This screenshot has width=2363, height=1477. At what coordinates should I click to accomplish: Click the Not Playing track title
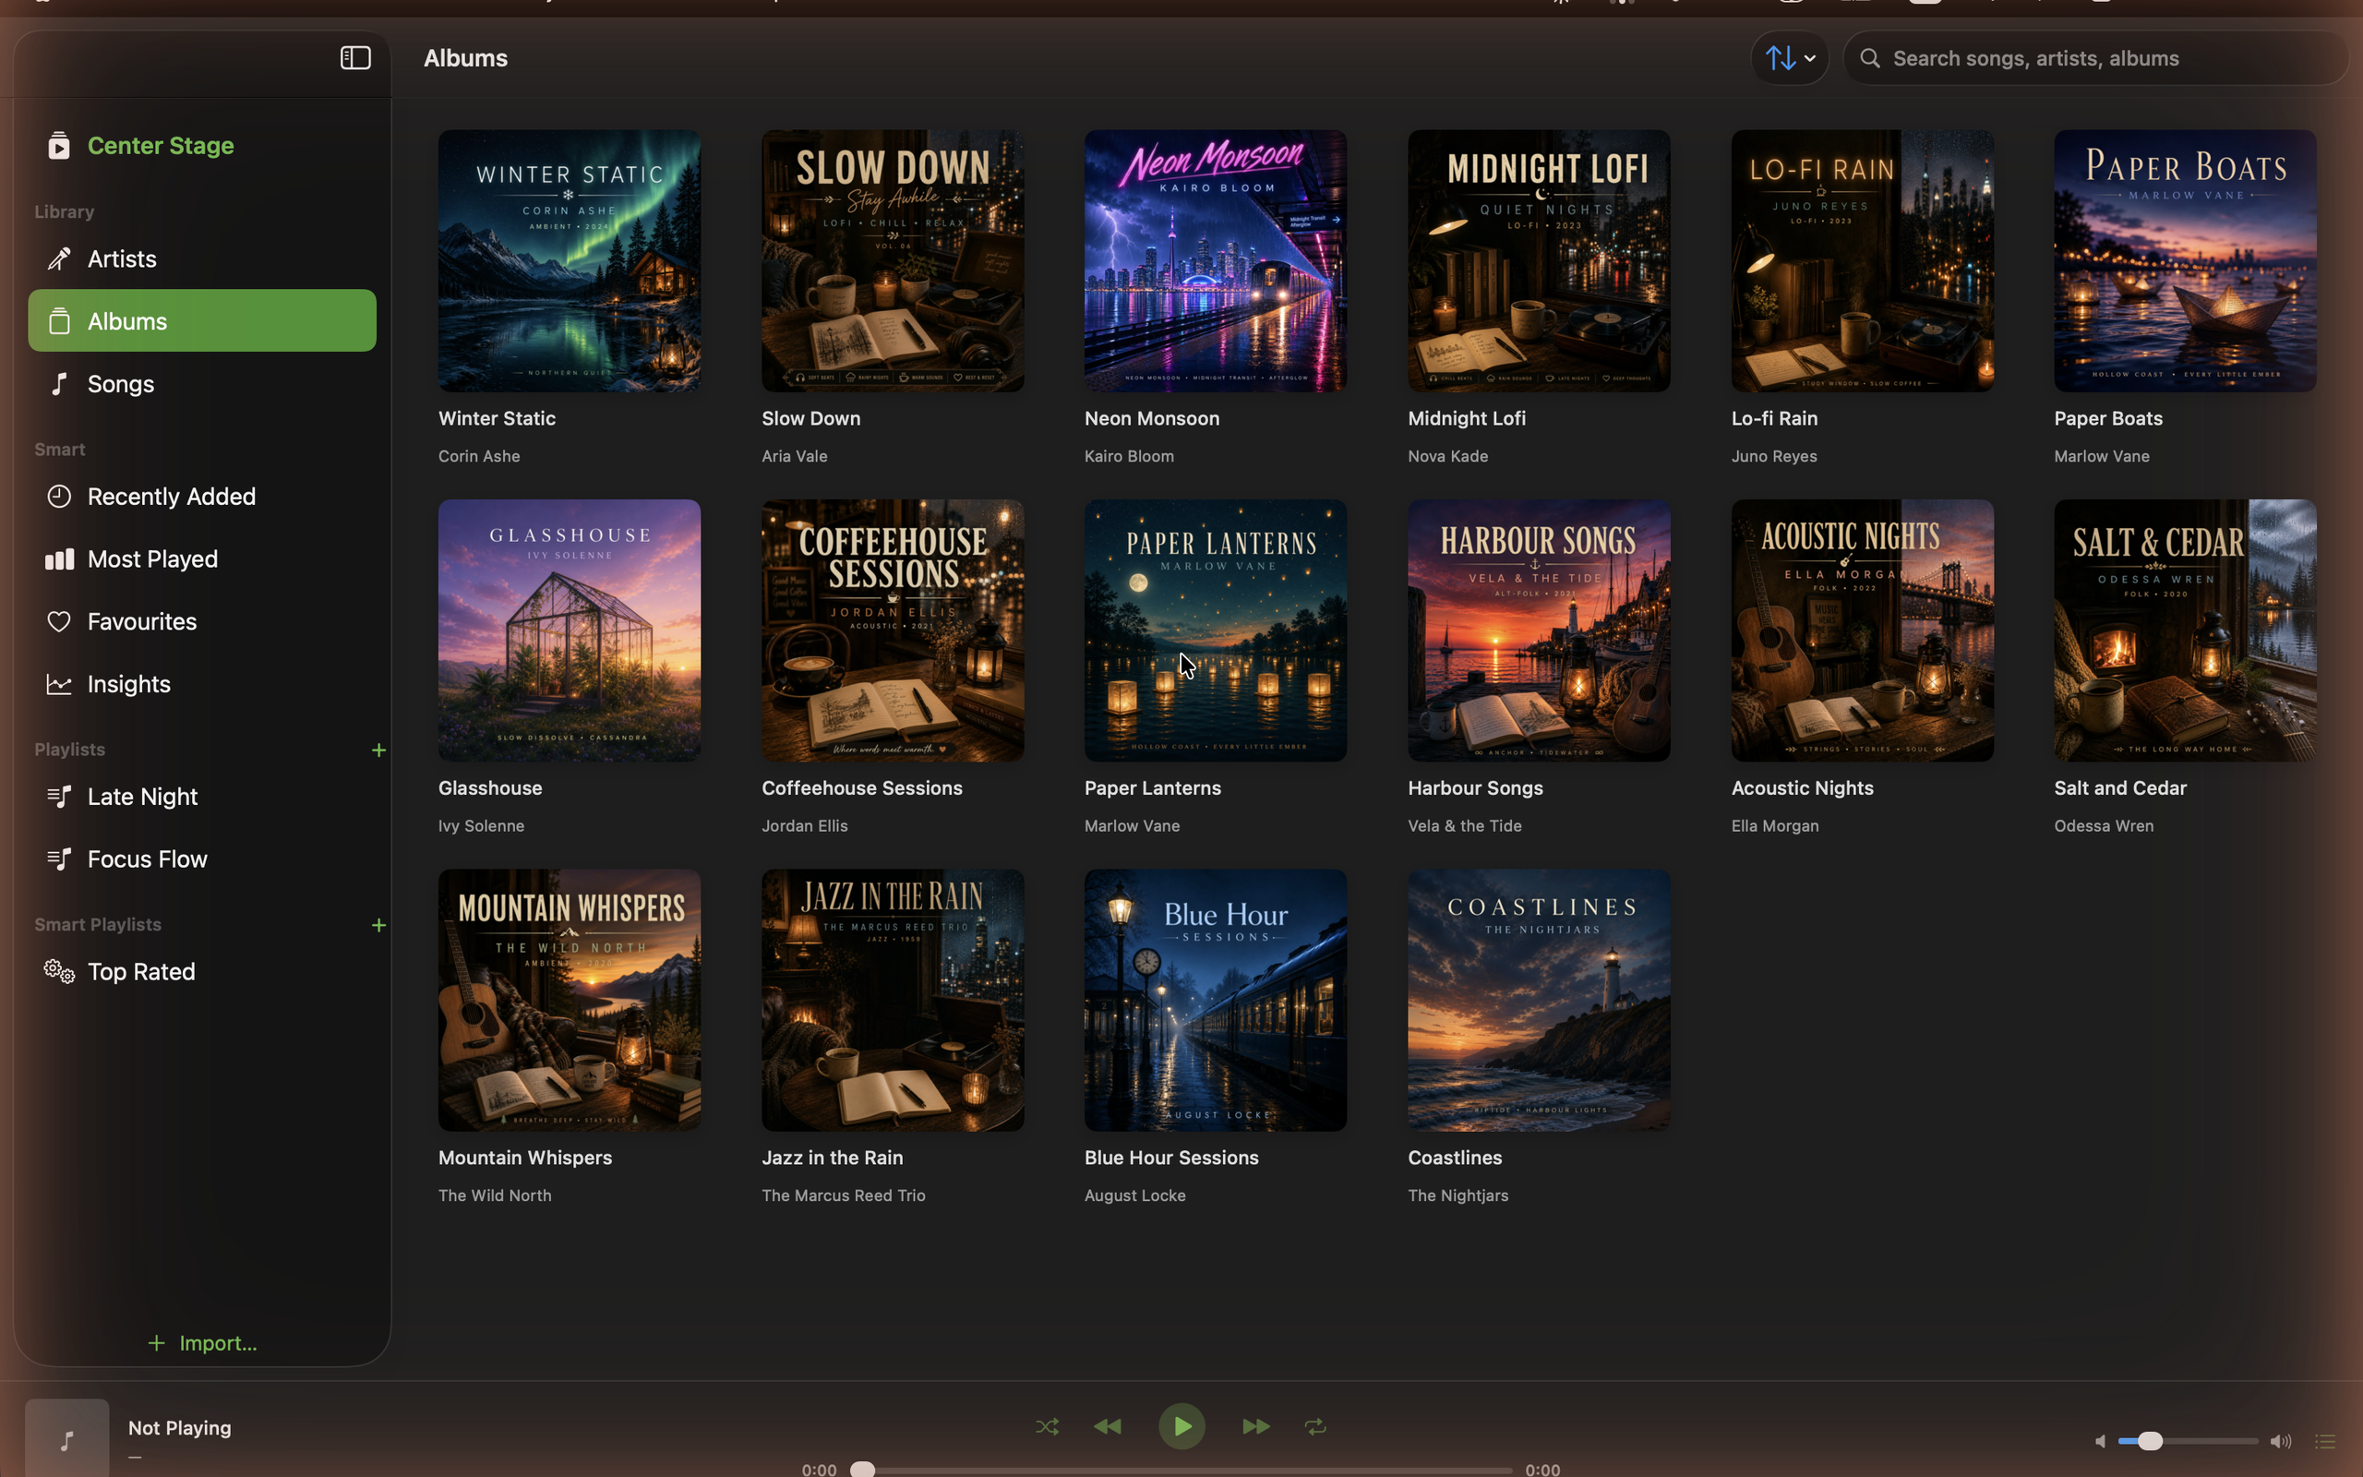(180, 1428)
